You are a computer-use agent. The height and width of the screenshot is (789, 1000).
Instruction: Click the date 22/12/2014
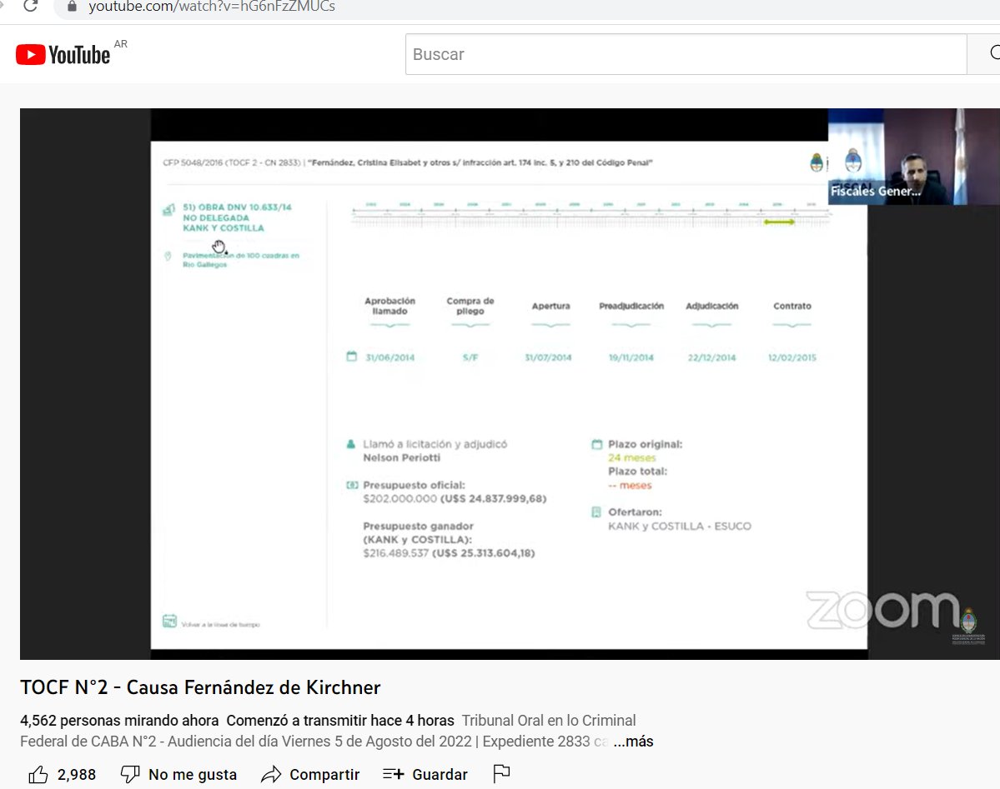point(711,357)
